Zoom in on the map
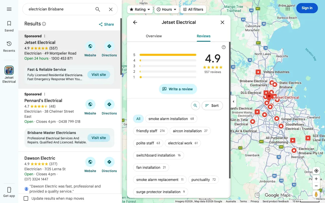The height and width of the screenshot is (203, 325). pos(316,179)
